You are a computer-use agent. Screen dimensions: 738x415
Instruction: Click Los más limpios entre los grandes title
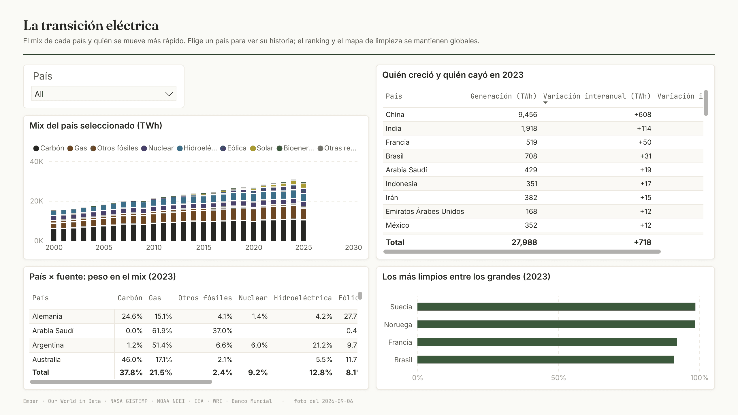click(466, 277)
